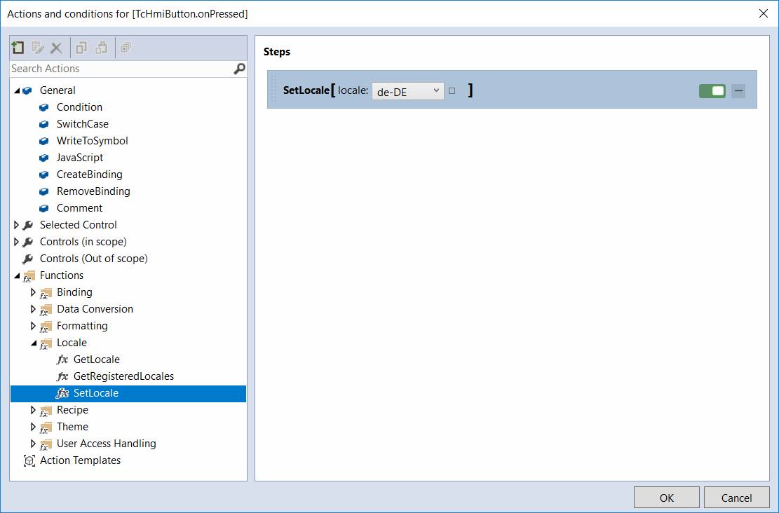The width and height of the screenshot is (779, 513).
Task: Expand the Formatting folder
Action: tap(33, 327)
